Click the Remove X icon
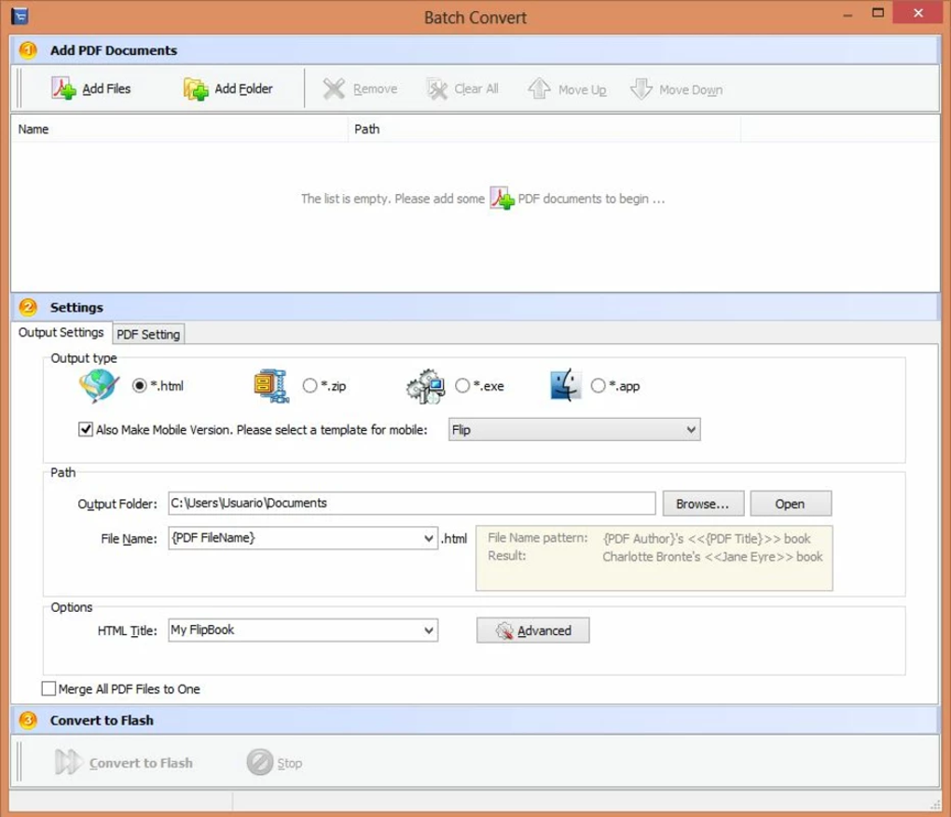The width and height of the screenshot is (951, 817). pos(334,90)
